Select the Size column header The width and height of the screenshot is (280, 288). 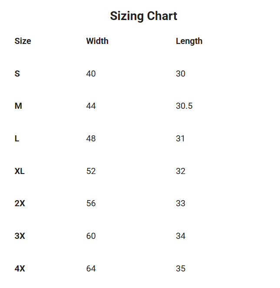(x=23, y=41)
